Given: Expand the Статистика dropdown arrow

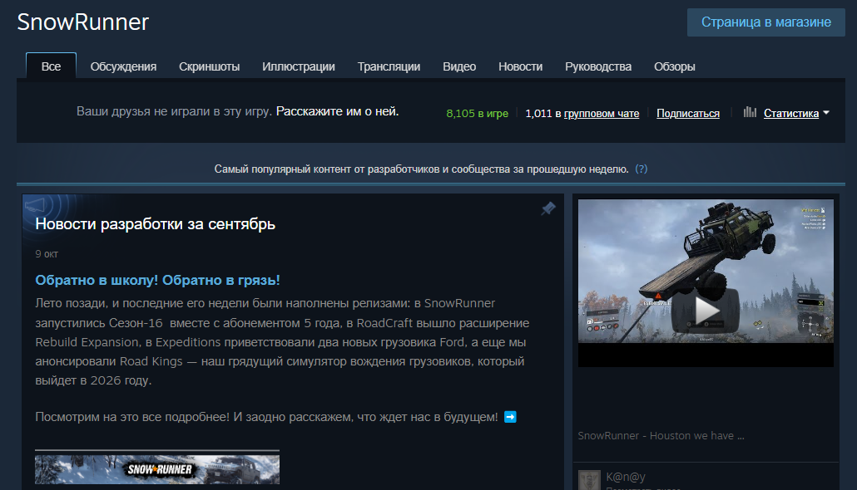Looking at the screenshot, I should point(826,112).
